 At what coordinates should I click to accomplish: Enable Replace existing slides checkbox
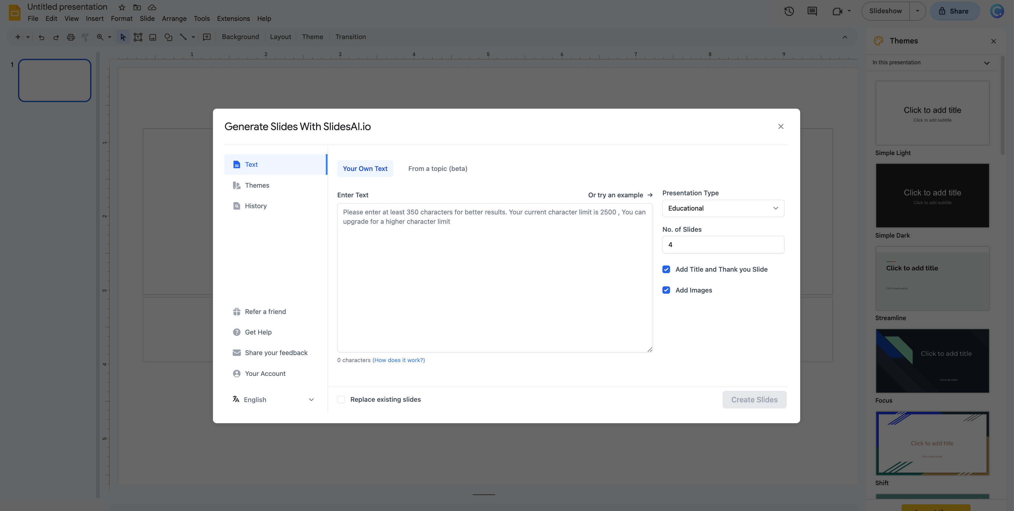(x=341, y=399)
